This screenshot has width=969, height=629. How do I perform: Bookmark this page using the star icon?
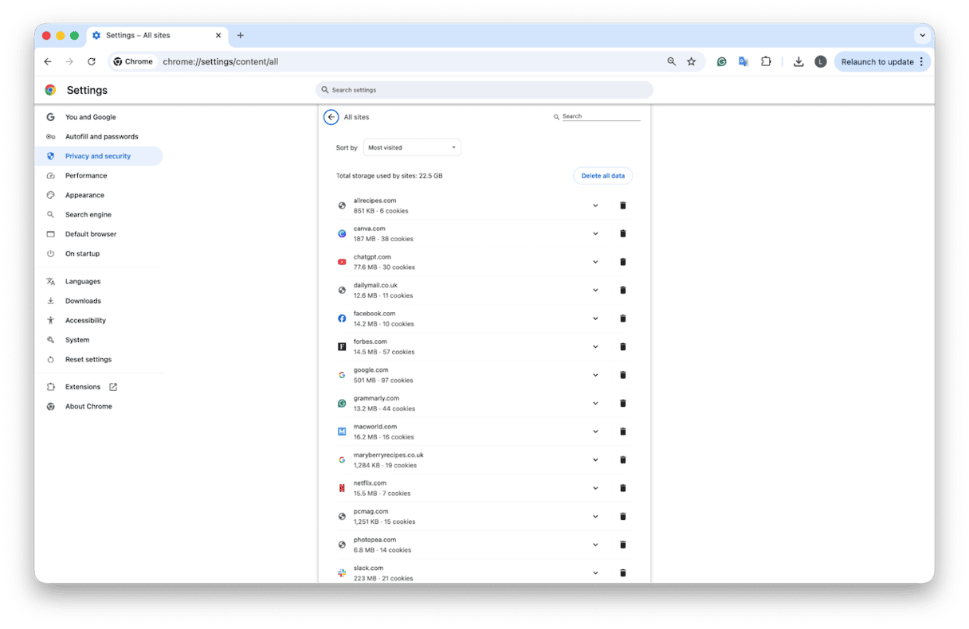(x=691, y=61)
